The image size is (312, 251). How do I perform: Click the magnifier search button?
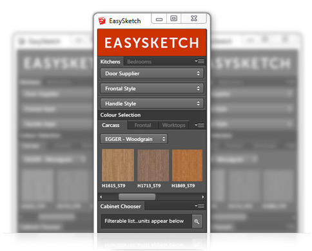pyautogui.click(x=197, y=221)
